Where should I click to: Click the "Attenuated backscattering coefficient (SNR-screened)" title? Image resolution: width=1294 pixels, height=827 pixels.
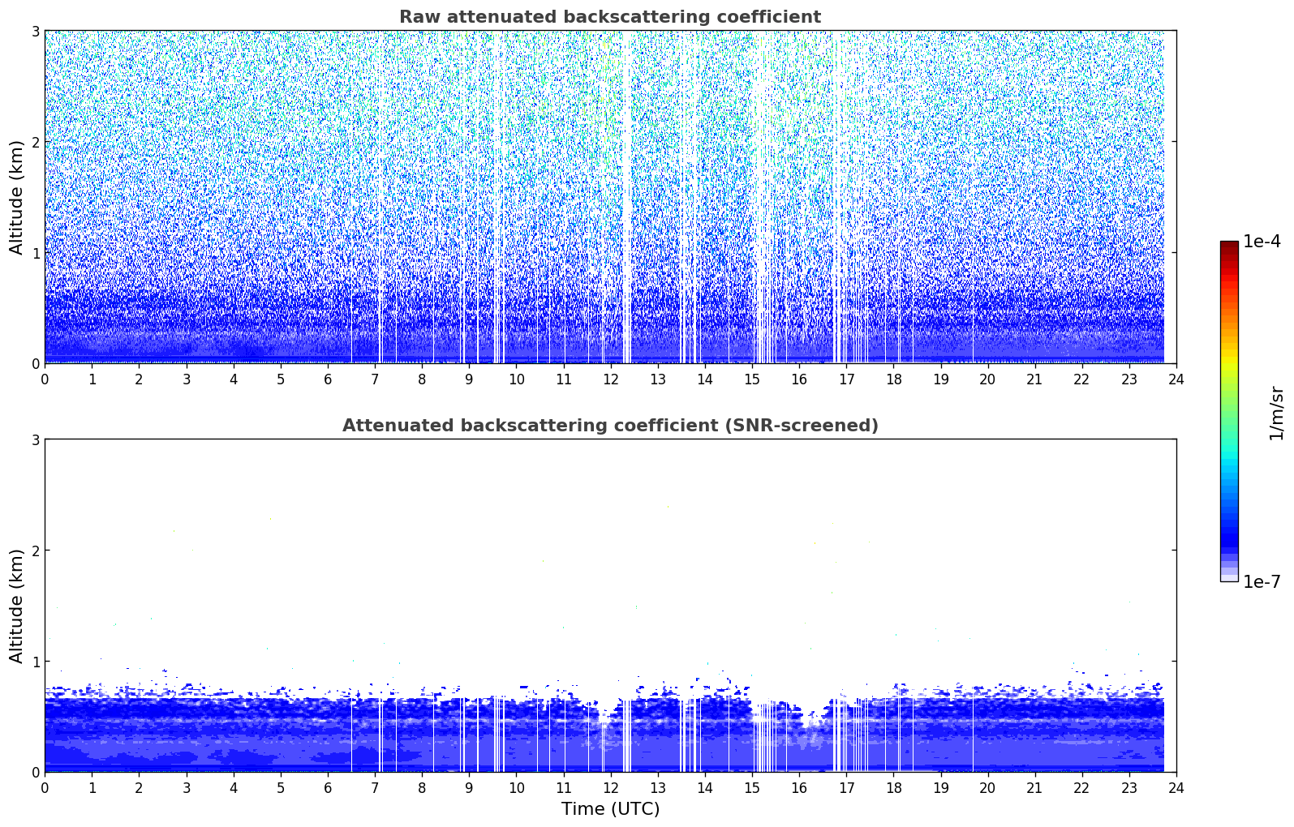pyautogui.click(x=609, y=426)
